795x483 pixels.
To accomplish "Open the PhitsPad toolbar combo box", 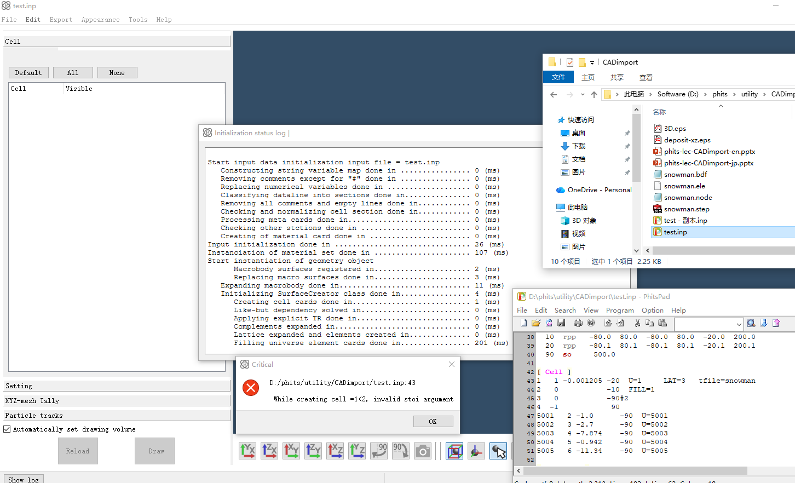I will (x=708, y=324).
